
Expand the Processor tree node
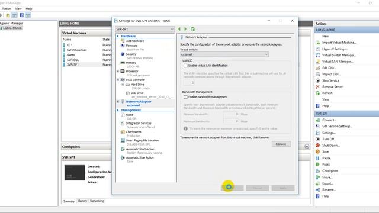[118, 71]
